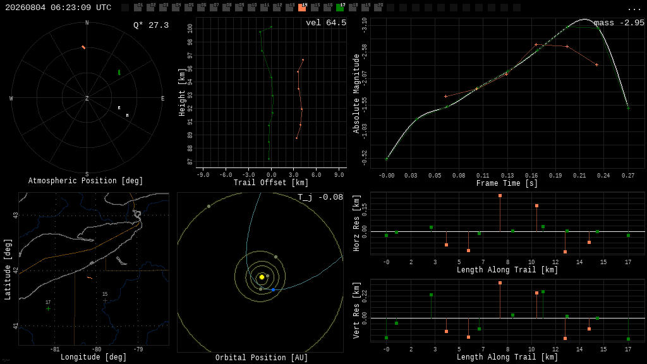Click the tallest orange horizontal residual marker

pos(500,196)
